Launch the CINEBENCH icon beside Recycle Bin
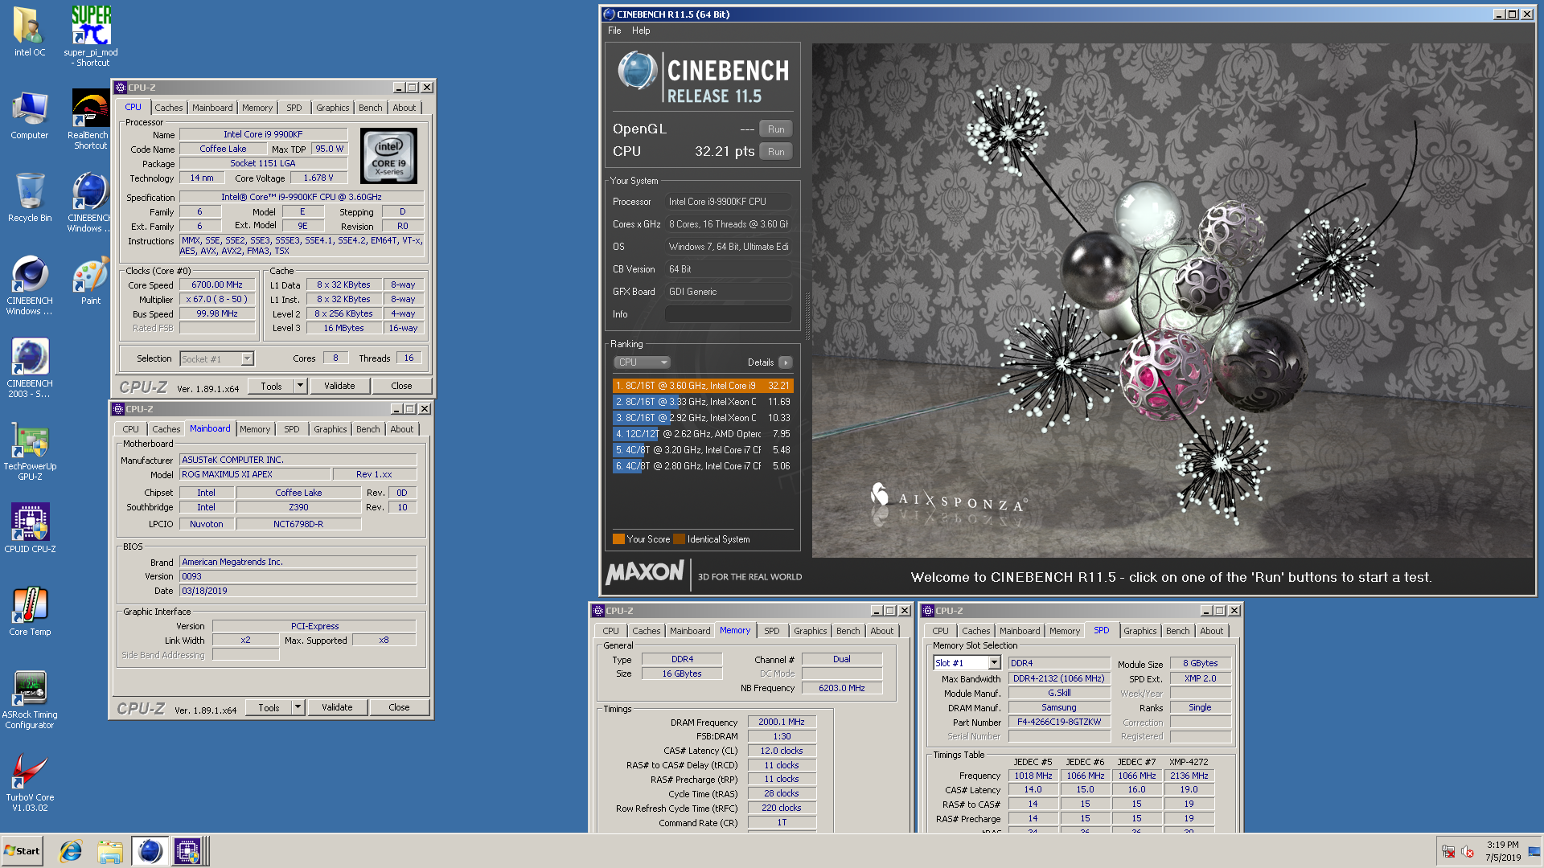1544x868 pixels. coord(90,203)
